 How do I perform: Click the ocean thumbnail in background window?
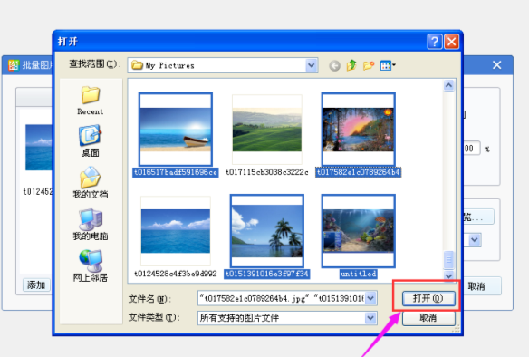tap(39, 148)
